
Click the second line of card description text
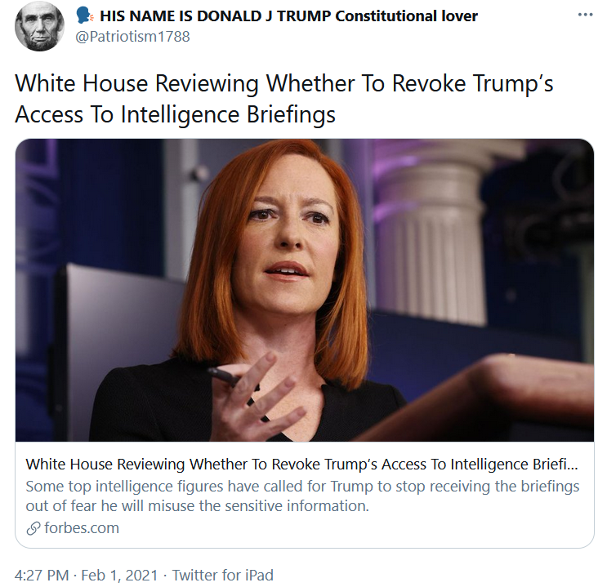point(198,505)
